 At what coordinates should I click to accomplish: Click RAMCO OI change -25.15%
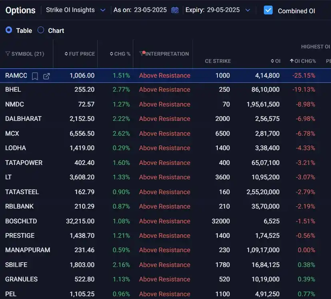click(x=304, y=75)
